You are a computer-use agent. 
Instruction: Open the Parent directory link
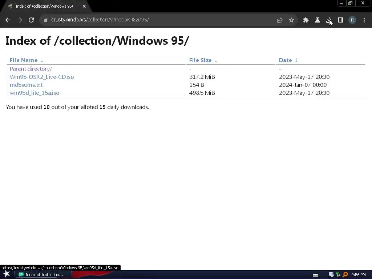click(31, 69)
